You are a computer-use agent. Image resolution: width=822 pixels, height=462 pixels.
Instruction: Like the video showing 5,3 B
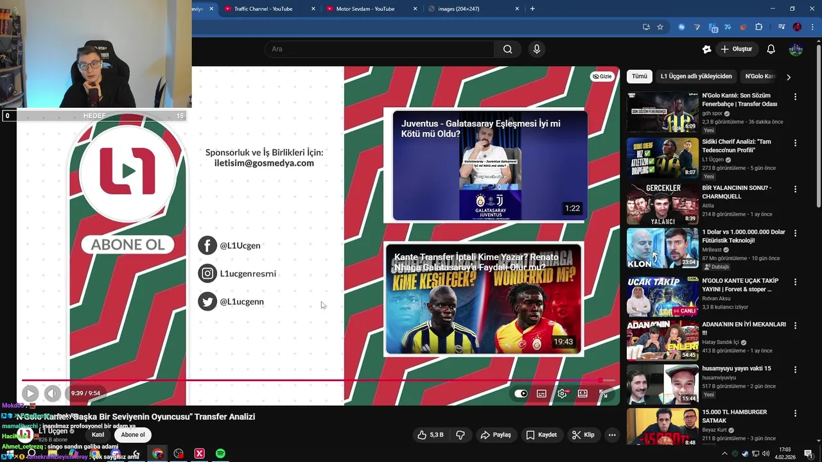(430, 435)
